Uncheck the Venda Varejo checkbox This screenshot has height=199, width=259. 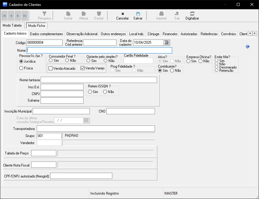click(x=83, y=68)
